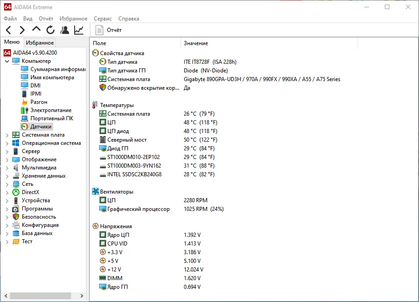Expand the Программы tree node
The image size is (419, 302).
click(7, 209)
